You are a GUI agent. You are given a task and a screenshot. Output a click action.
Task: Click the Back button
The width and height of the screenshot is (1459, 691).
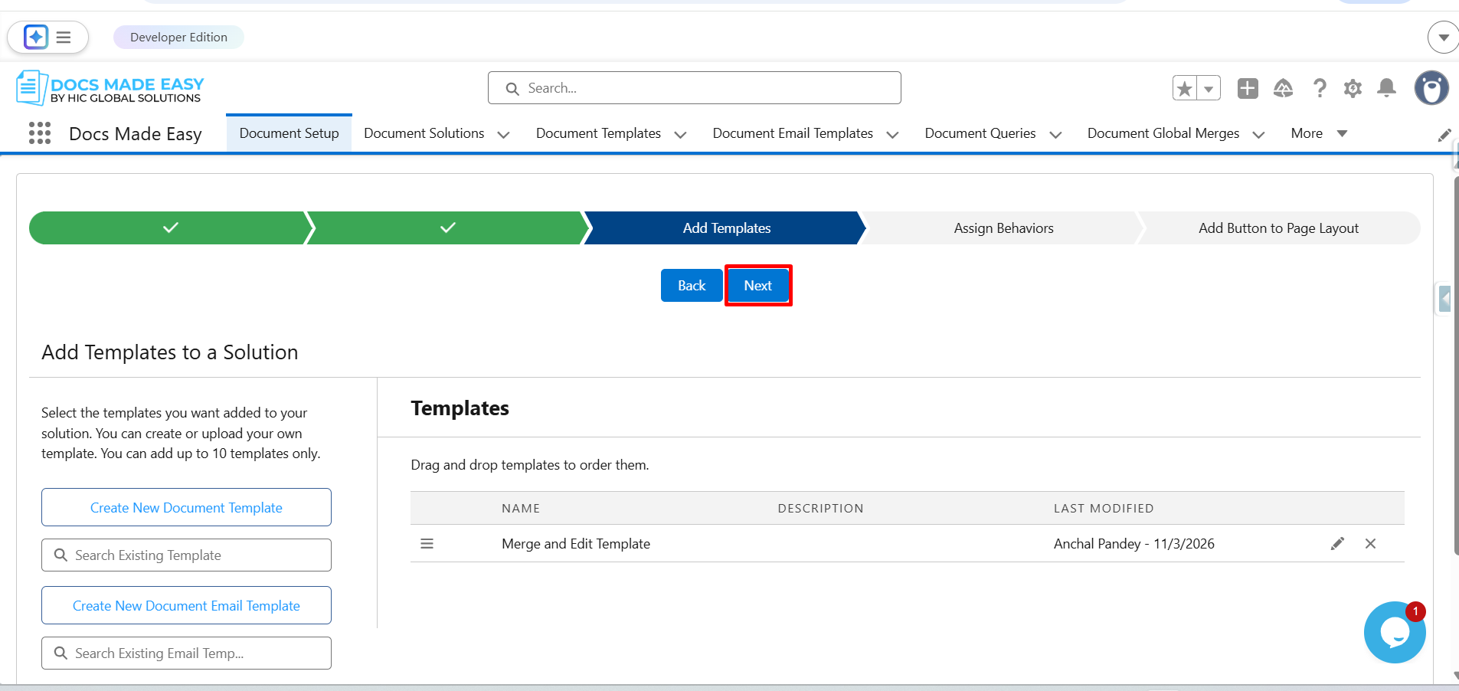click(692, 286)
